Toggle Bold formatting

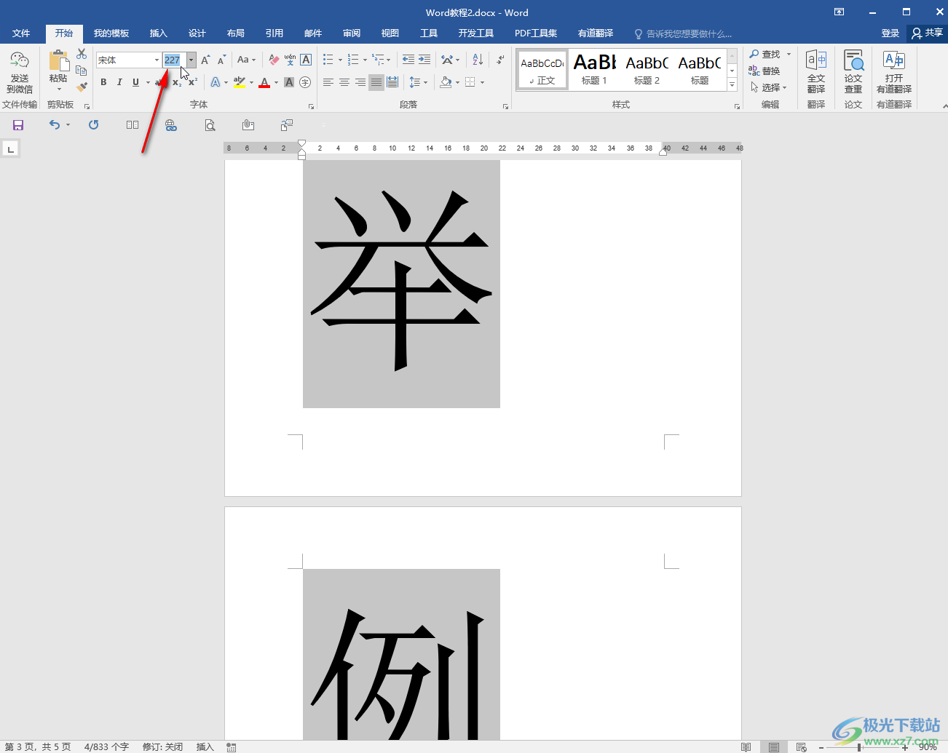(103, 82)
